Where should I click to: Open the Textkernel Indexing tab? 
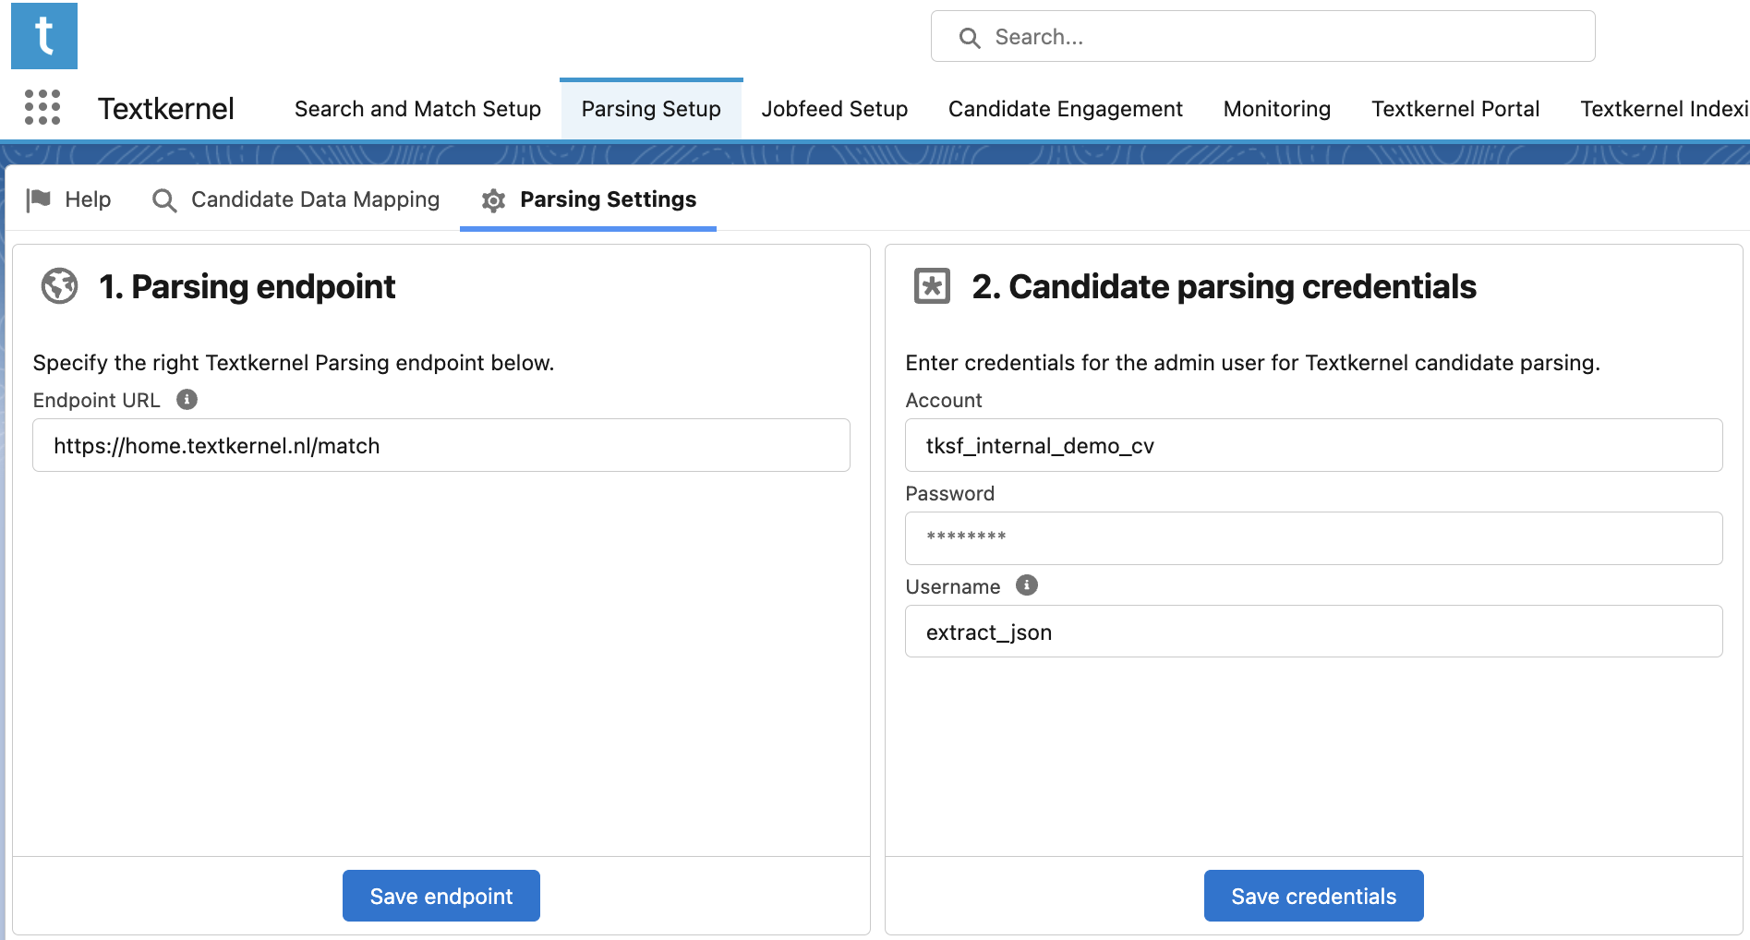click(1664, 109)
